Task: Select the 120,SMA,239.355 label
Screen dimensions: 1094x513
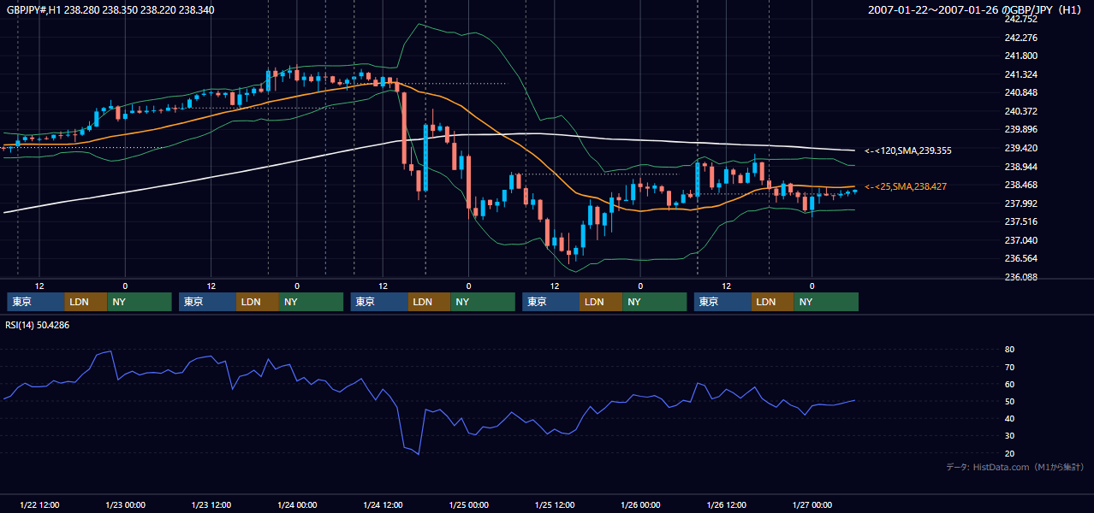Action: 908,150
